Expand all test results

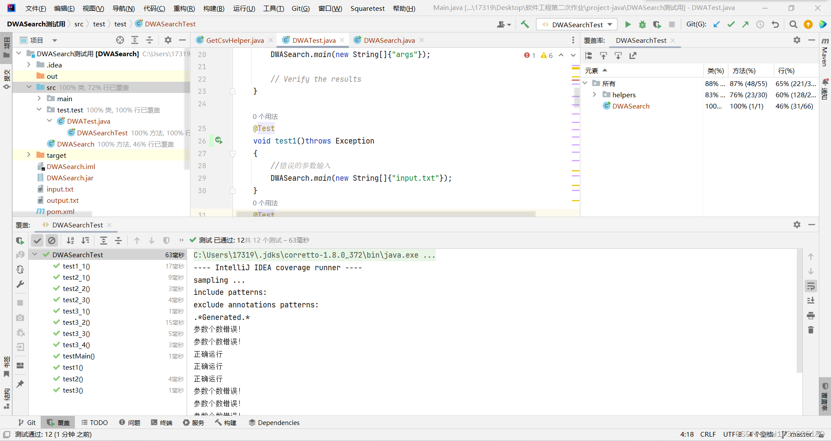click(x=103, y=240)
